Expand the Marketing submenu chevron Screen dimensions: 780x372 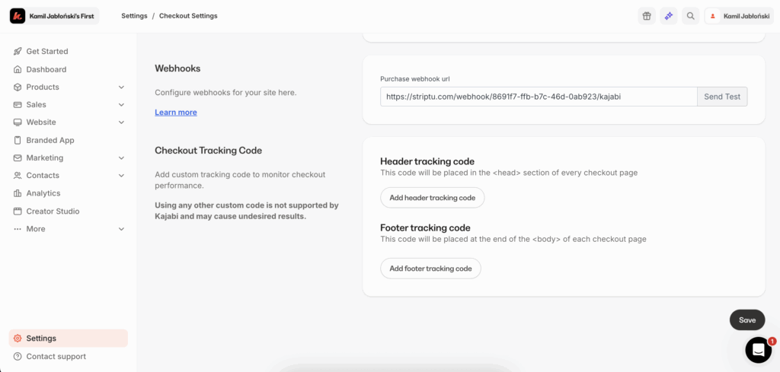click(122, 158)
